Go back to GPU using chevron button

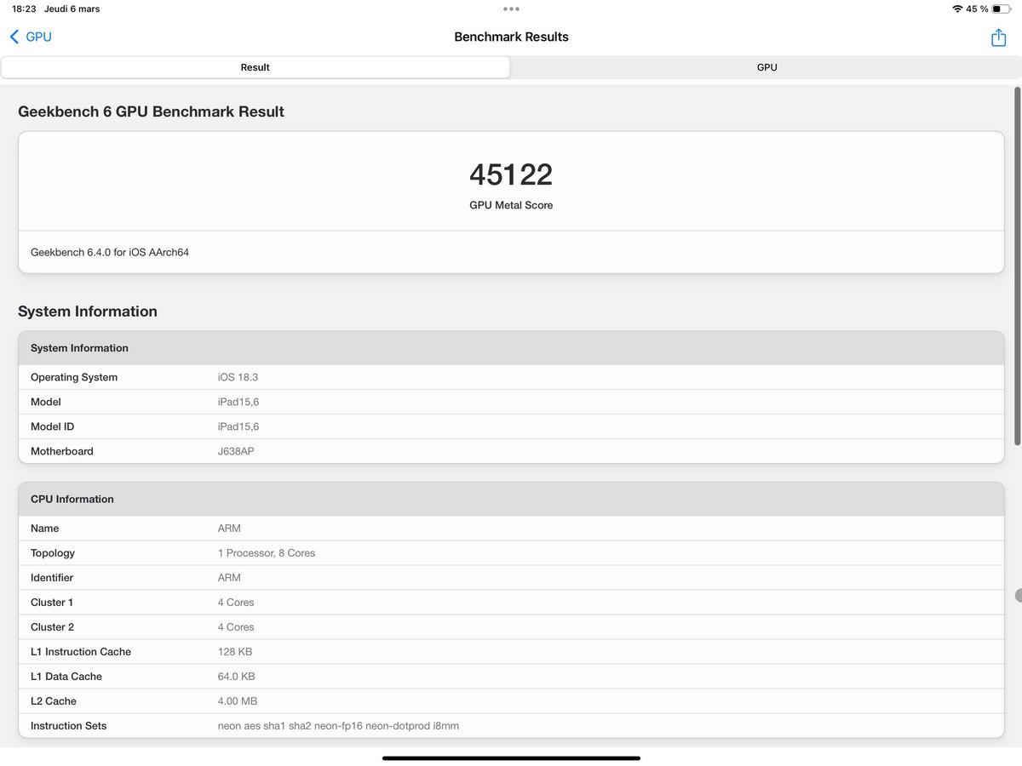point(31,37)
